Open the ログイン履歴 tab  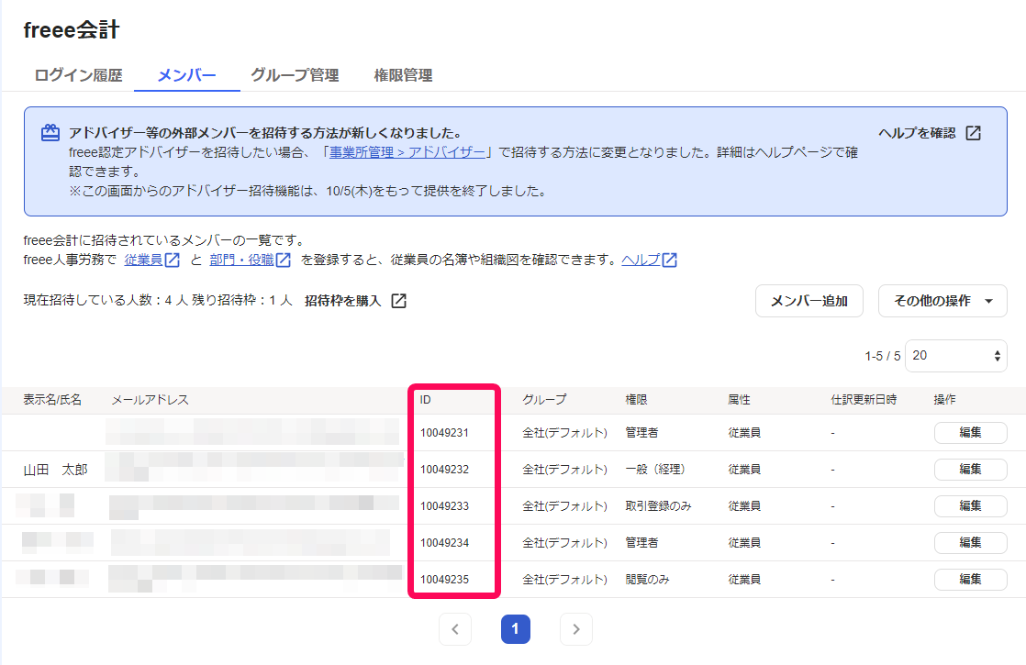(x=79, y=75)
